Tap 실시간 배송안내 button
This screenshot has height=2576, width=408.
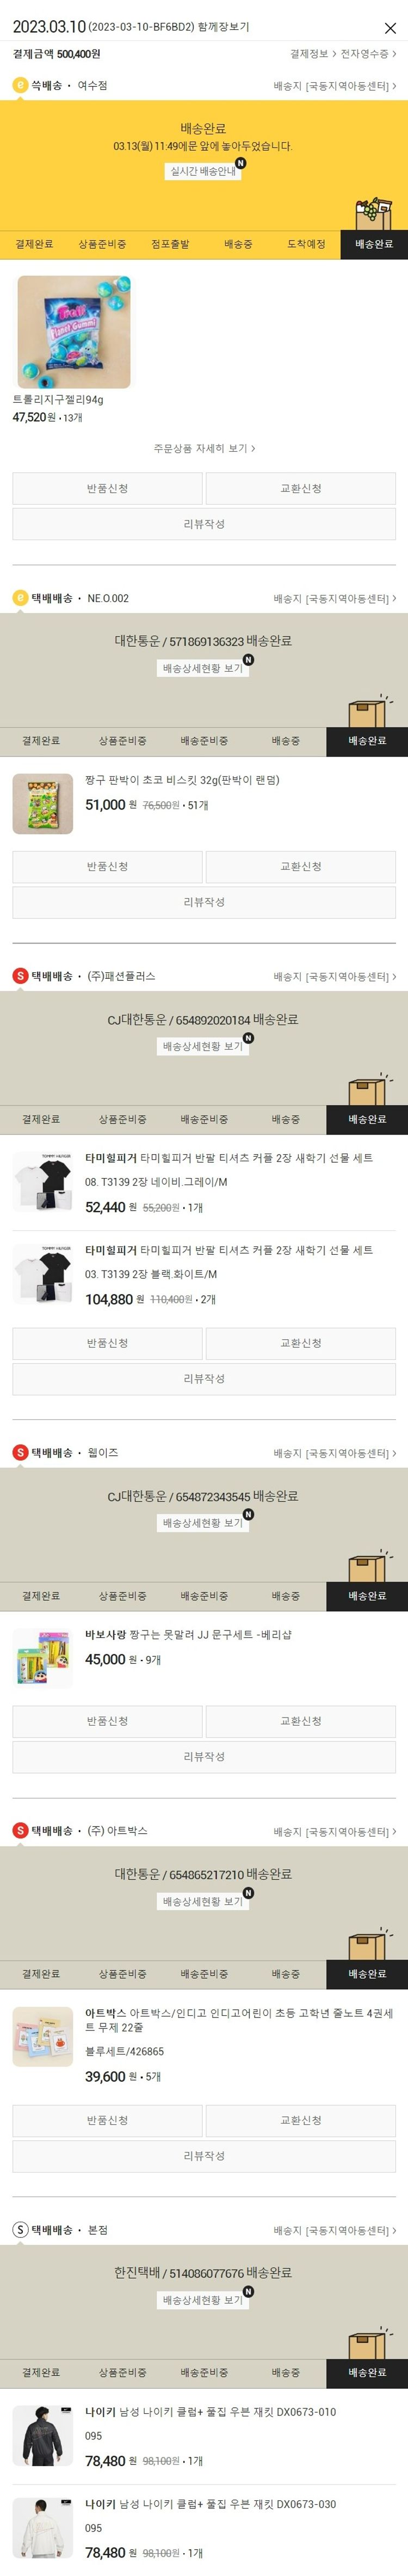coord(203,171)
